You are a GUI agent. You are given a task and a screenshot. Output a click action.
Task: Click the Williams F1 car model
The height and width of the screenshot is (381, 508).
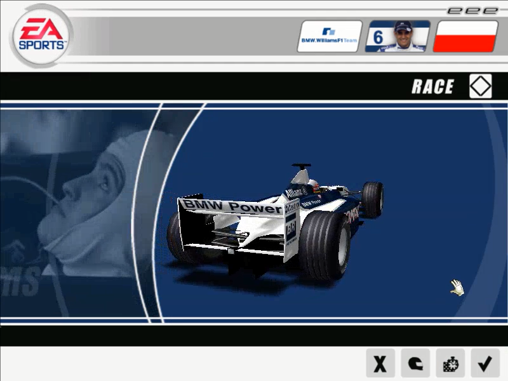click(x=276, y=223)
